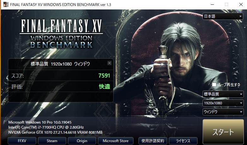Click the Final Fantasy XV logo
Viewport: 247px width, 145px height.
[62, 34]
